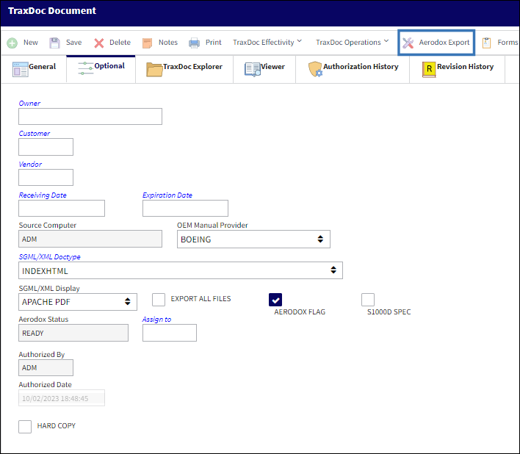Click the Aerodox Export button label
This screenshot has width=520, height=454.
[x=444, y=43]
